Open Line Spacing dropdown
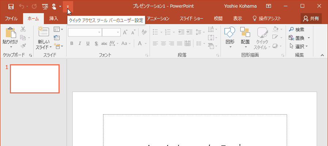The width and height of the screenshot is (328, 146). click(199, 32)
